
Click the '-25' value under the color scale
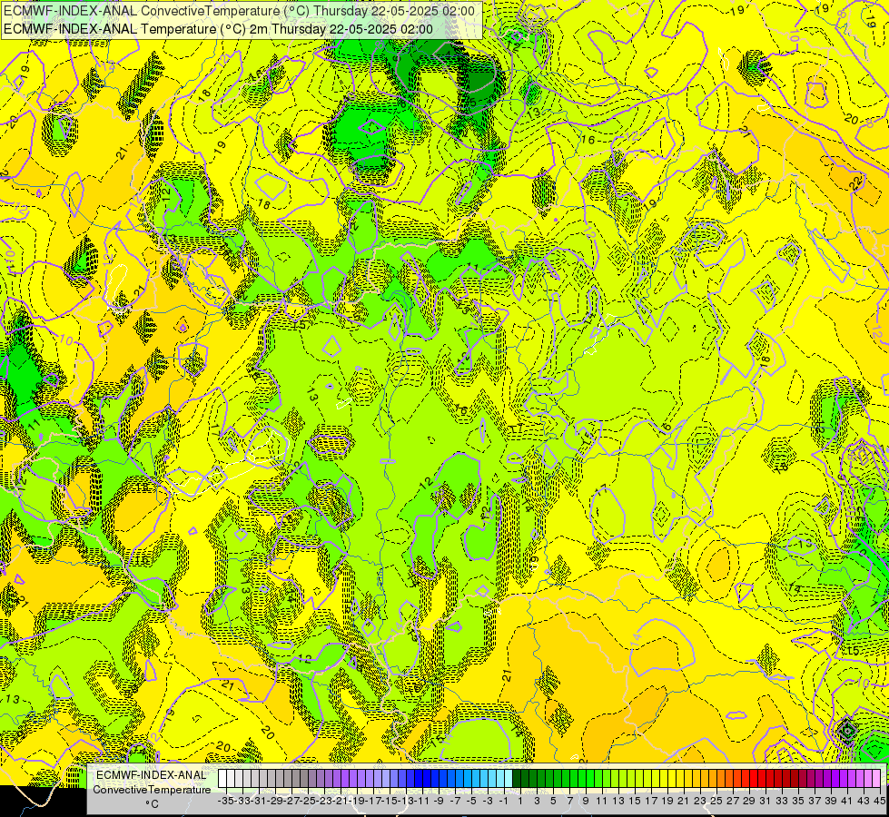click(308, 801)
